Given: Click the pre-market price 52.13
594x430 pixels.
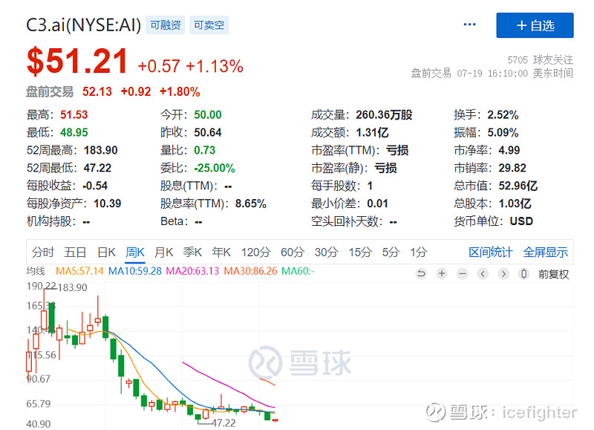Looking at the screenshot, I should (97, 91).
